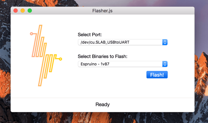The width and height of the screenshot is (208, 123).
Task: Click the Ready status text
Action: [103, 105]
